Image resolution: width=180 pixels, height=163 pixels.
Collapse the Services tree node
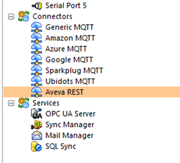[x=11, y=103]
